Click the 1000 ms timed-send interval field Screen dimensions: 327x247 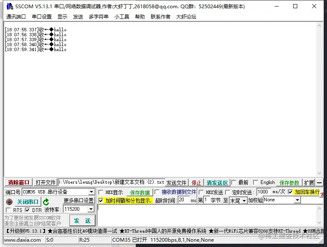pos(264,192)
